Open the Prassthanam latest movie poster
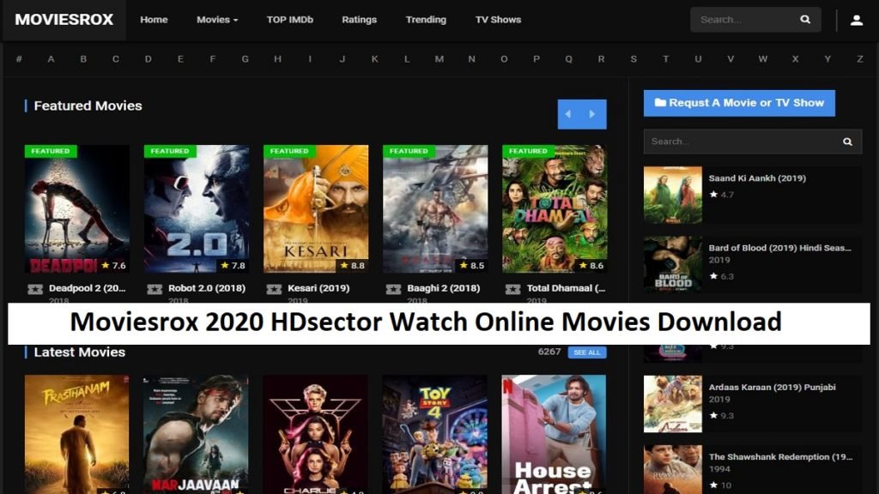This screenshot has width=879, height=494. pos(76,435)
